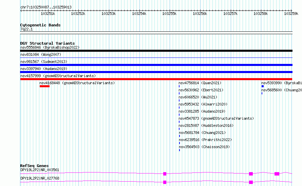Open the nsv5681784 (Chuang2021) variant
Screen dimensions: 302x186
click(202, 133)
